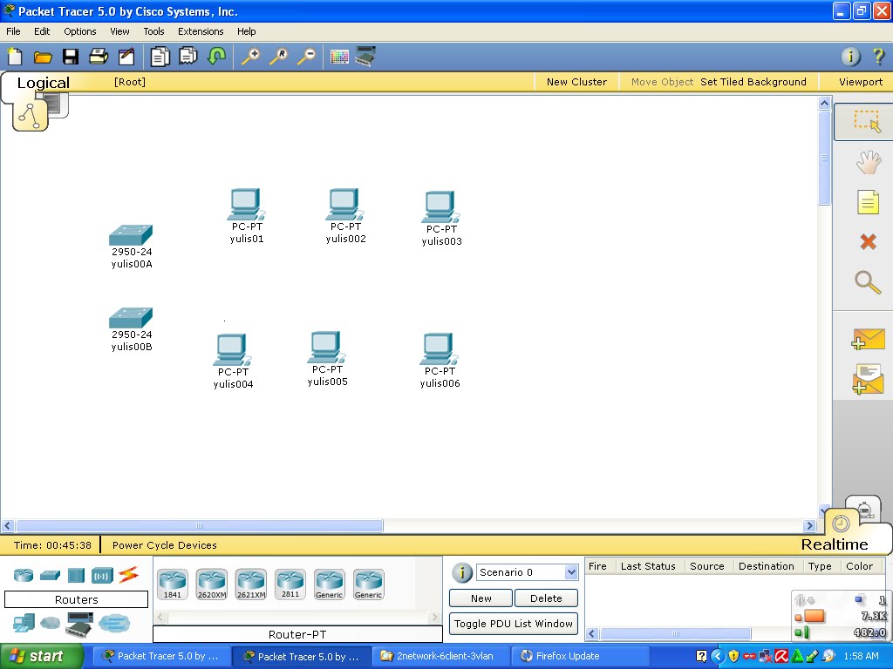893x669 pixels.
Task: Click New Cluster in the yellow bar
Action: point(576,82)
